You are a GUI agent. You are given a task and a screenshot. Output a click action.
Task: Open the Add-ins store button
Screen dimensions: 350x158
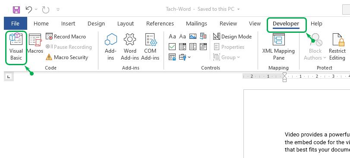[111, 47]
